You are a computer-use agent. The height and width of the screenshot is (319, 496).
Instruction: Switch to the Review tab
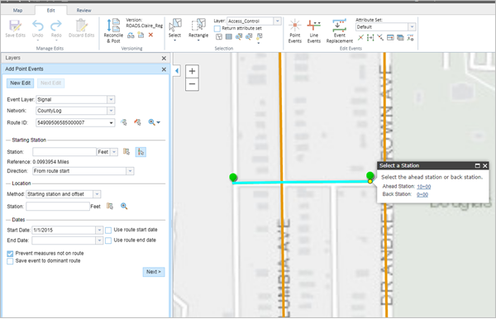83,11
